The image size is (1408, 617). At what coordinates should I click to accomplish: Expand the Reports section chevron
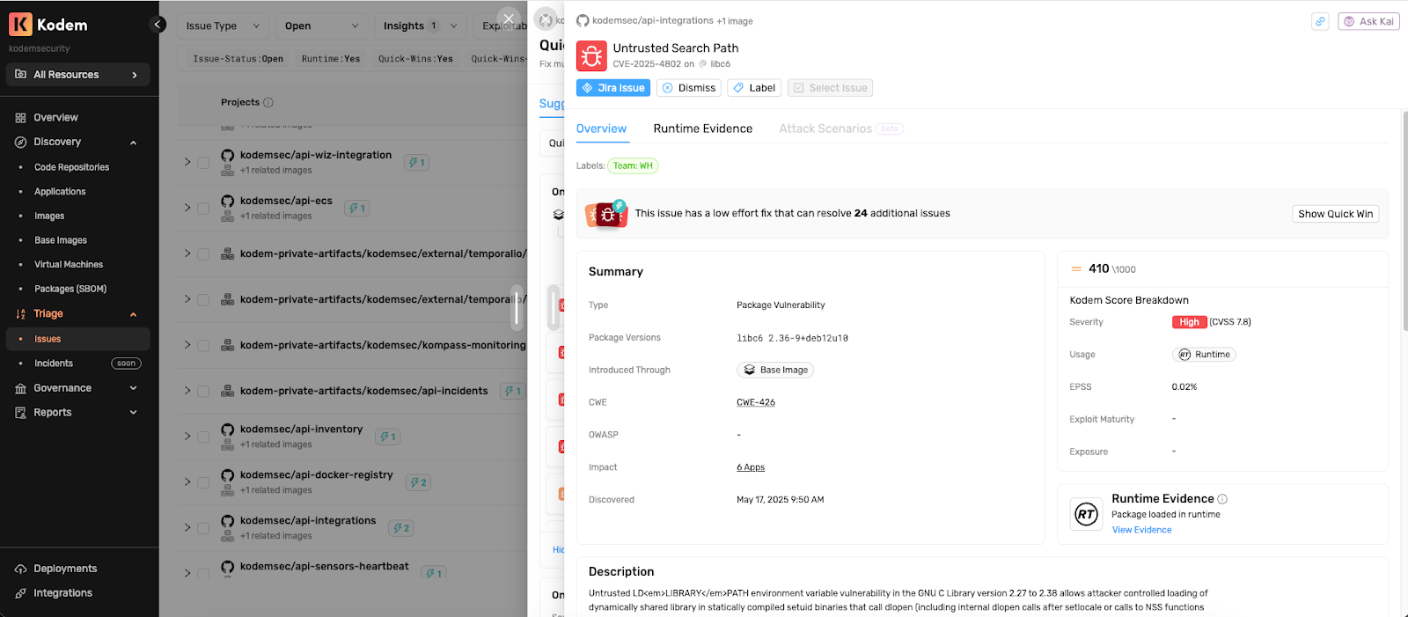click(x=134, y=413)
